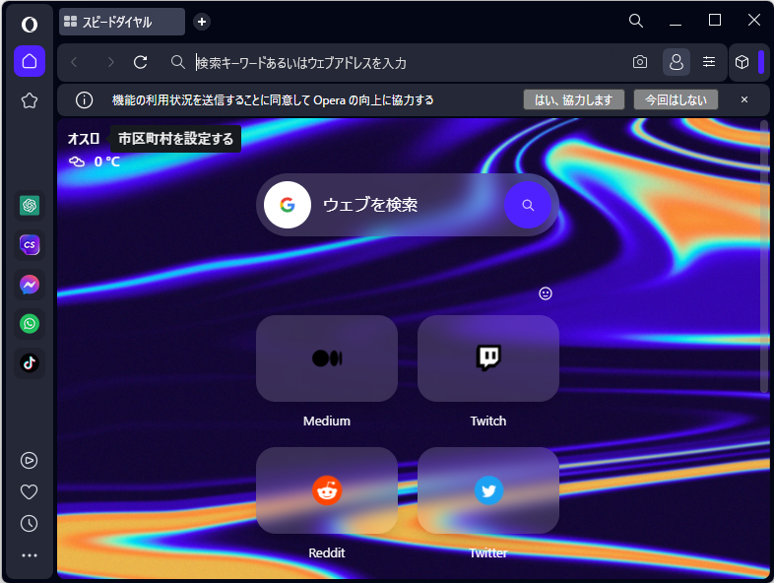The image size is (774, 583).
Task: Go forward with the forward arrow
Action: [x=110, y=62]
